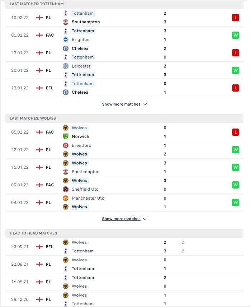Open Head-to-Head Matches section header

point(124,233)
